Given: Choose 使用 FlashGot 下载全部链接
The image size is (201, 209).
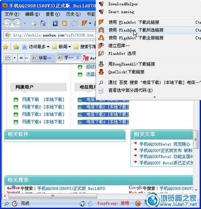Looking at the screenshot, I should [x=149, y=38].
